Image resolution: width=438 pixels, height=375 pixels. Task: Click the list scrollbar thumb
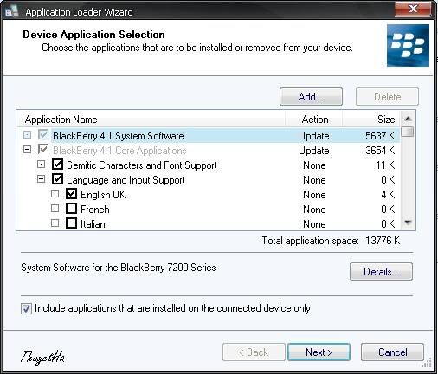click(408, 132)
